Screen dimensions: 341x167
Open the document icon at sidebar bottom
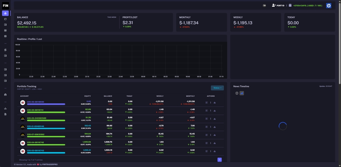click(x=5, y=114)
